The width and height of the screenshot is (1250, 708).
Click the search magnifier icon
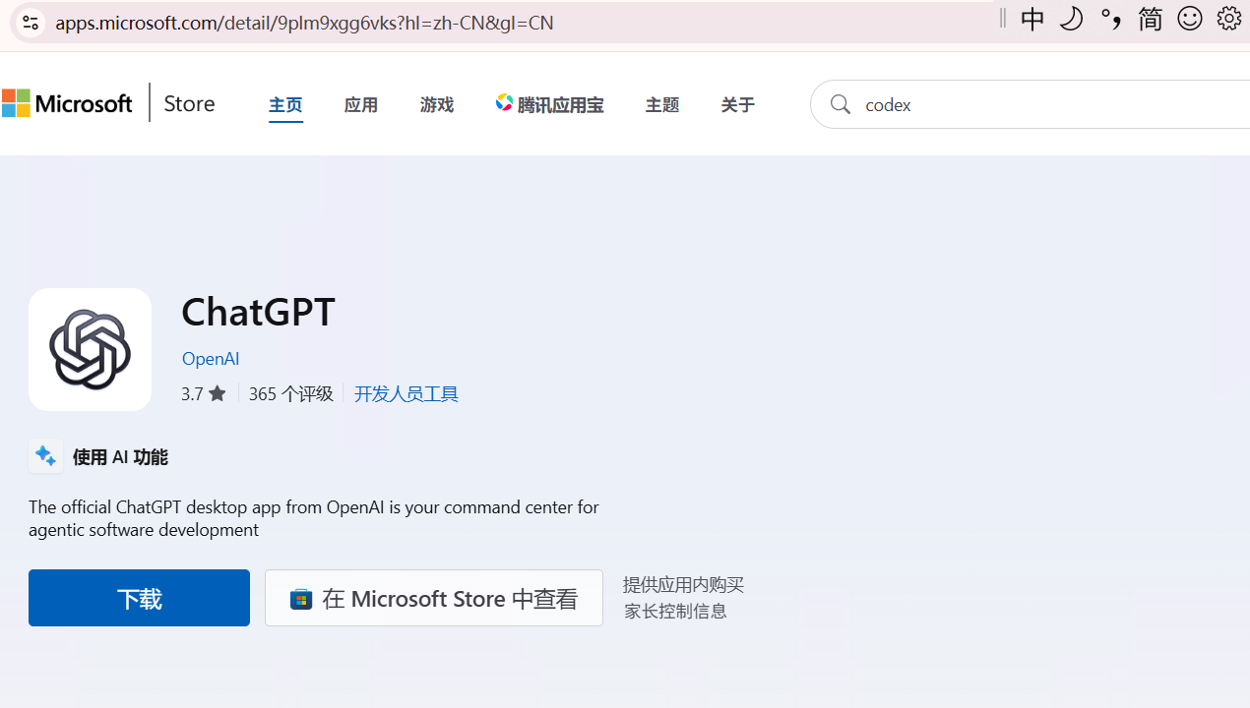click(840, 104)
